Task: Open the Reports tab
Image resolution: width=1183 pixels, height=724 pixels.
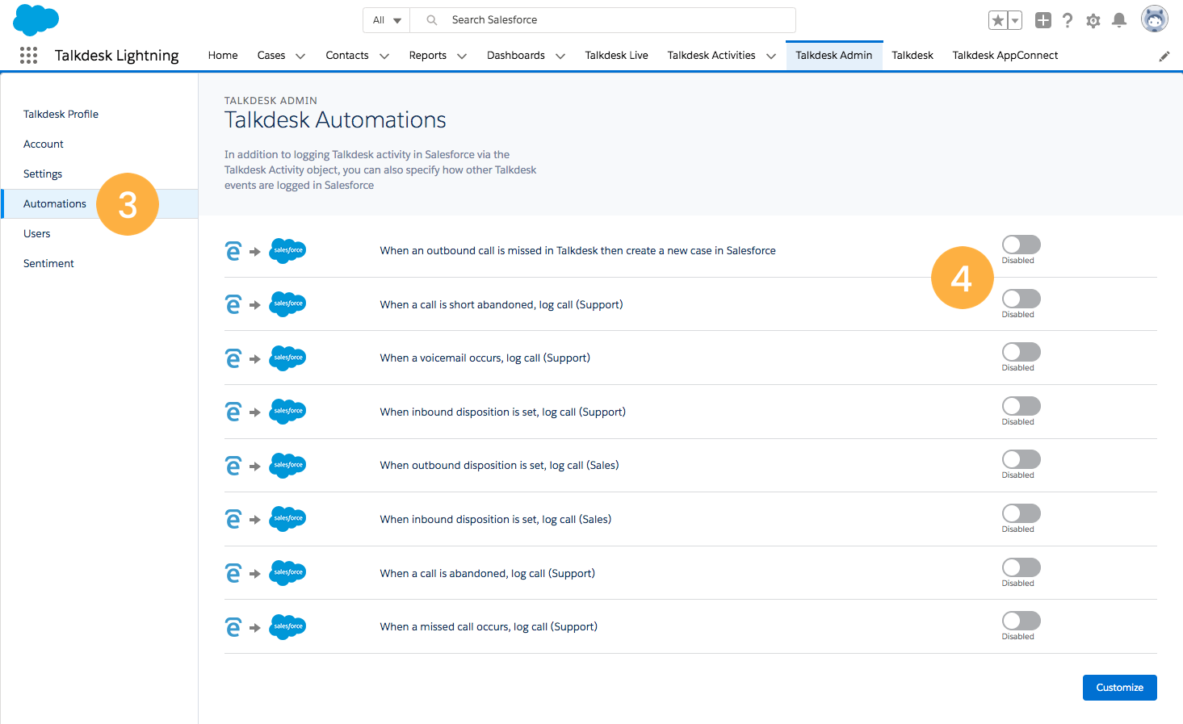Action: pyautogui.click(x=428, y=56)
